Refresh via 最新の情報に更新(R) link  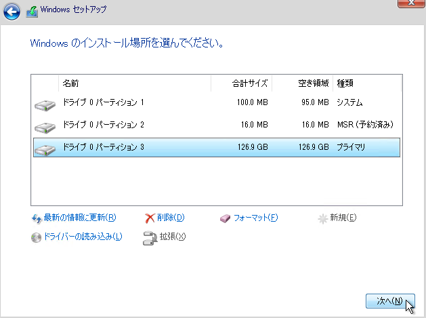(x=80, y=218)
